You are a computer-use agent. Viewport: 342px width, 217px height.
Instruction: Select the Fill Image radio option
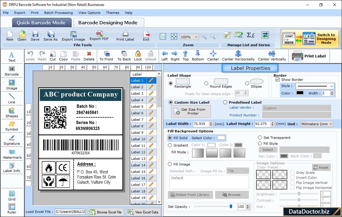[170, 164]
